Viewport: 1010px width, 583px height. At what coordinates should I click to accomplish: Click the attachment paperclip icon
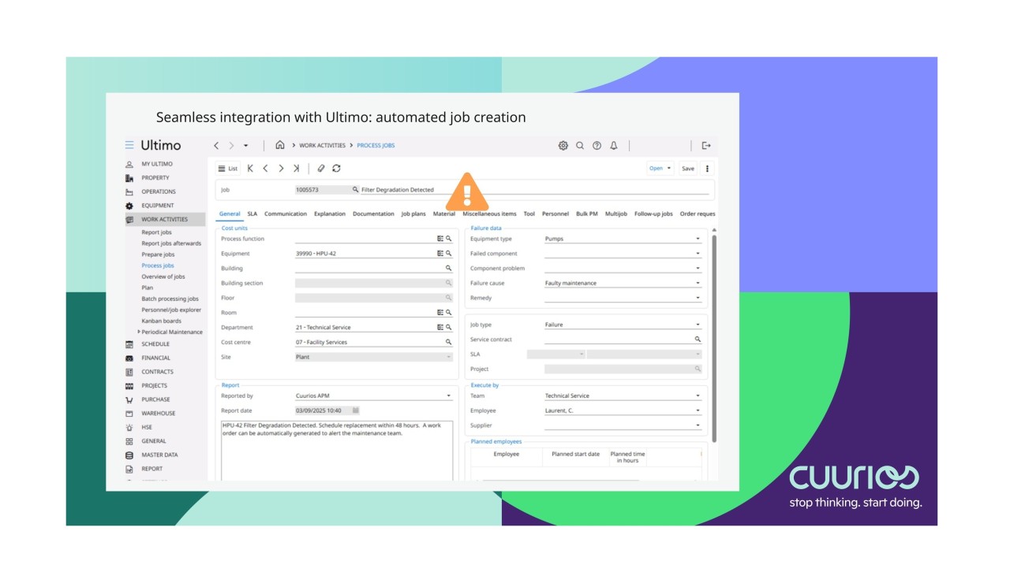[321, 168]
